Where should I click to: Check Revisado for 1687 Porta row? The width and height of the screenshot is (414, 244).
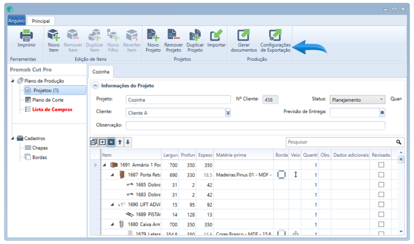tap(381, 174)
